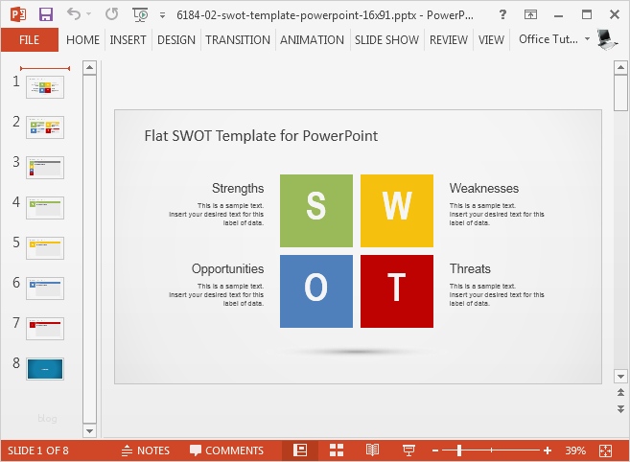Click main editor scroll up arrow

tap(620, 67)
